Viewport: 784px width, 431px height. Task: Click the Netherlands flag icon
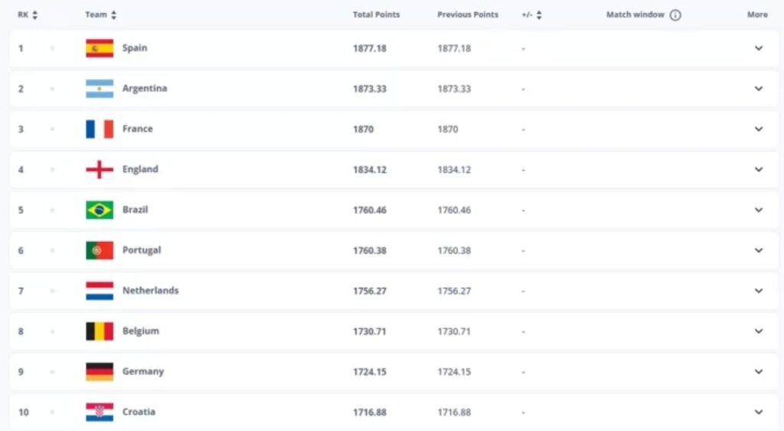click(100, 291)
